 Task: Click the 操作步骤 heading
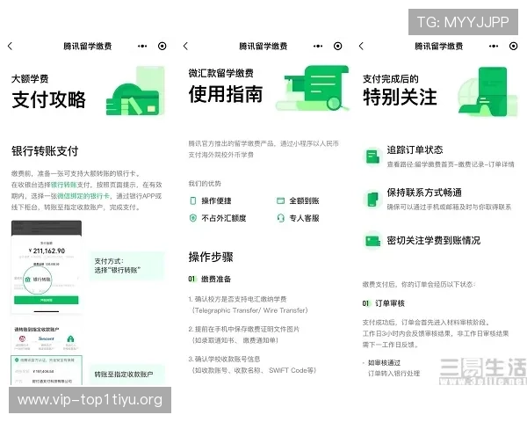coord(211,257)
